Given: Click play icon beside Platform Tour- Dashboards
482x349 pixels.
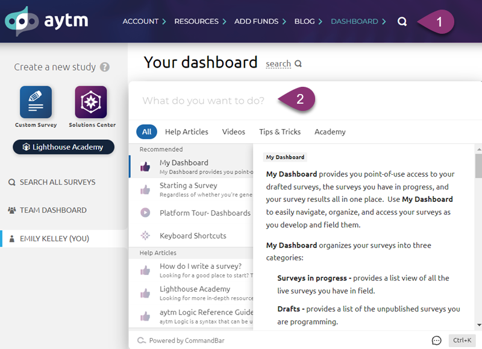Looking at the screenshot, I should point(145,213).
